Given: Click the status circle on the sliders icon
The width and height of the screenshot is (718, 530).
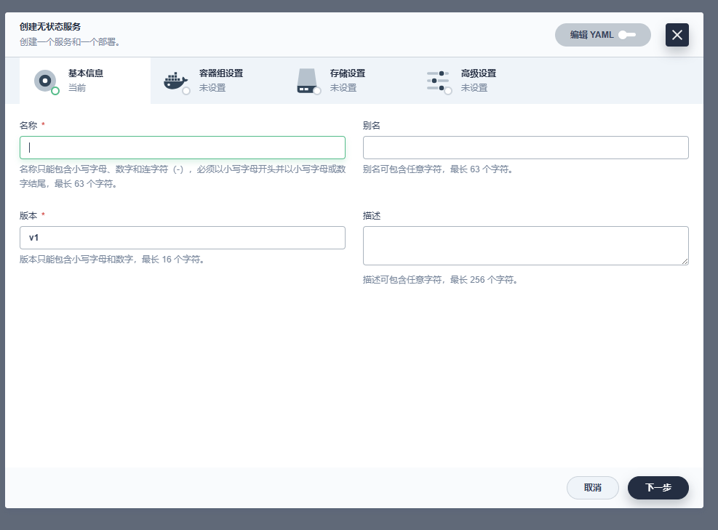Looking at the screenshot, I should [448, 91].
